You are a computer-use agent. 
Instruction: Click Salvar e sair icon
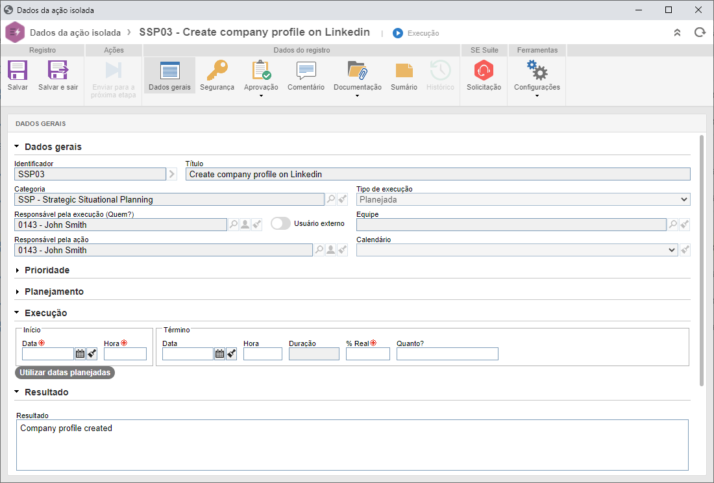pos(58,71)
